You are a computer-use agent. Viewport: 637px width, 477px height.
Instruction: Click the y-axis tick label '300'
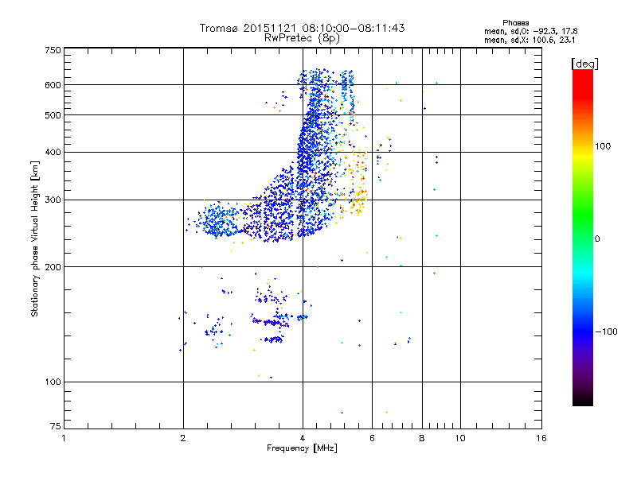53,200
